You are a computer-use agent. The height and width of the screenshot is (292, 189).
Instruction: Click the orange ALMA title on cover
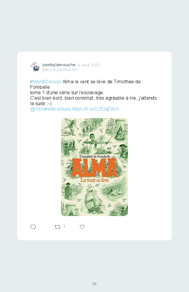click(x=94, y=168)
